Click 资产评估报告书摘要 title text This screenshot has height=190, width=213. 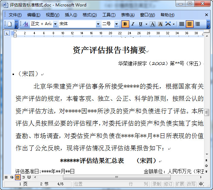coord(110,50)
